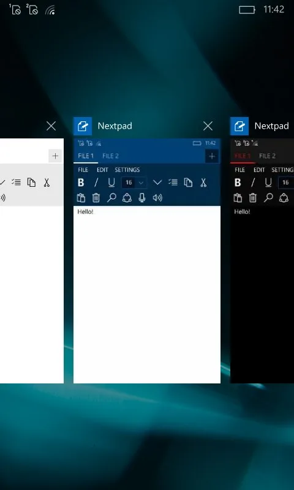This screenshot has height=490, width=294.
Task: Toggle Bold in the dark Nextpad card
Action: [x=238, y=183]
